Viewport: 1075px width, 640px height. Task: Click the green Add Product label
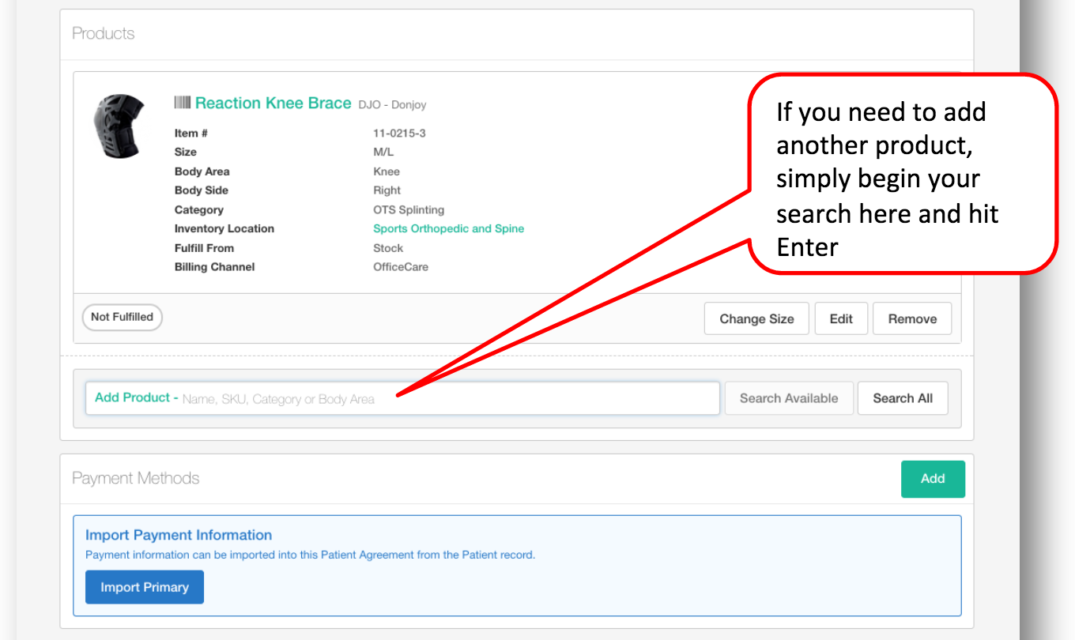(132, 397)
